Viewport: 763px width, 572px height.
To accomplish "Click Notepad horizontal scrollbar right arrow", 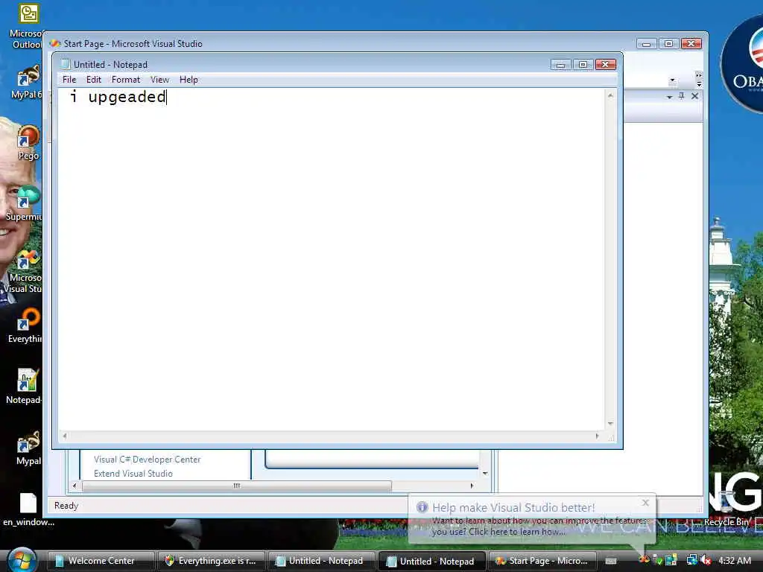I will pyautogui.click(x=597, y=436).
